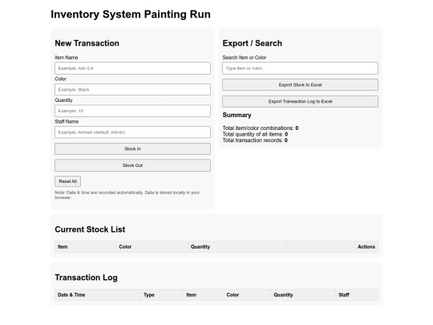Click the Staff Name input field
Viewport: 433px width, 325px height.
132,132
